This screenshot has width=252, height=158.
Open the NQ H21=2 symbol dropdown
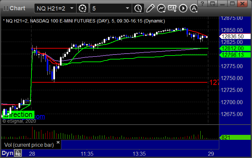pos(72,8)
